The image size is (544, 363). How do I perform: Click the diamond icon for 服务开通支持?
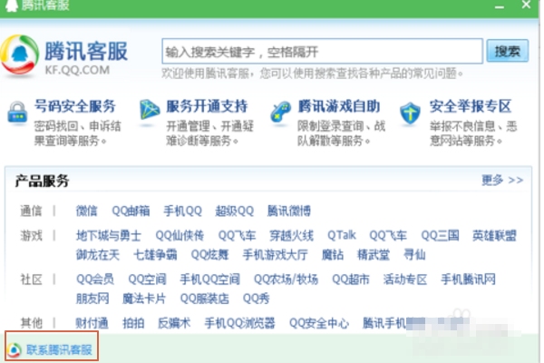tap(150, 110)
